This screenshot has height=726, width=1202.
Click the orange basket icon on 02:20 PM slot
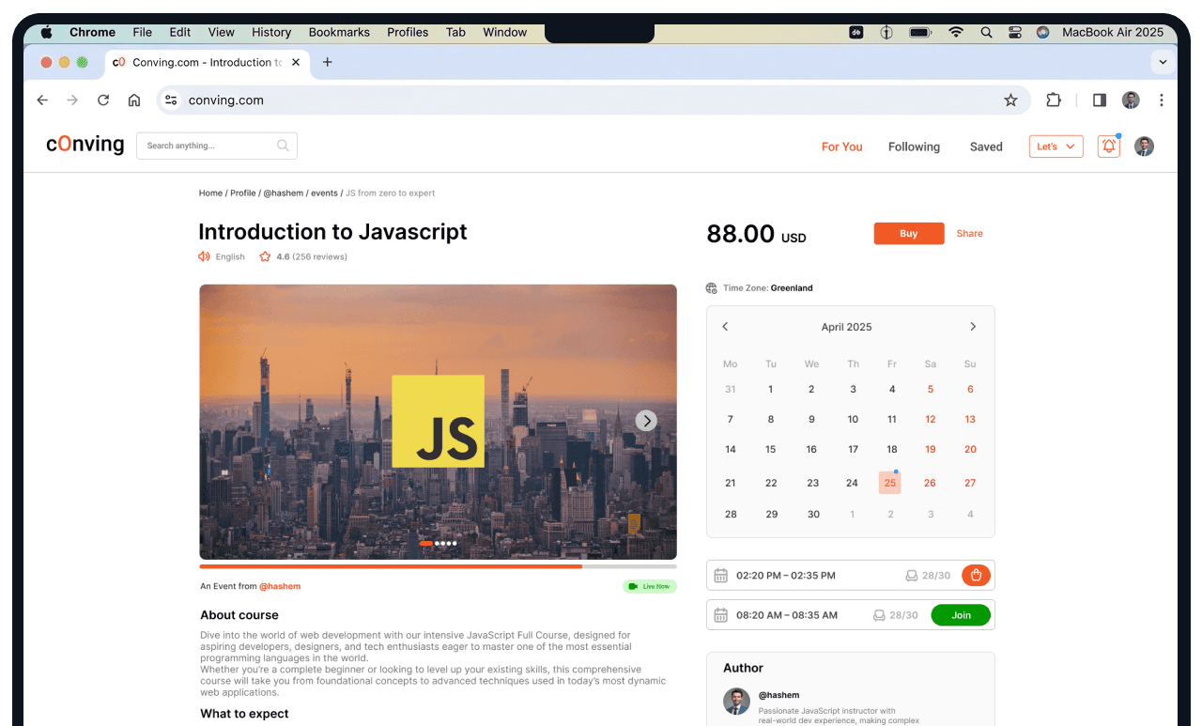point(976,575)
